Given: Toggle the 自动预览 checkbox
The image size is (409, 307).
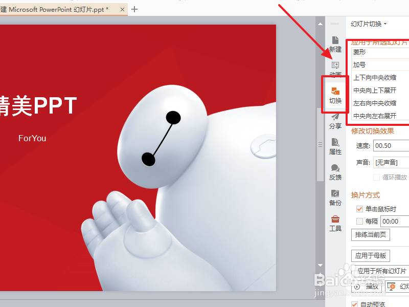Looking at the screenshot, I should 354,304.
